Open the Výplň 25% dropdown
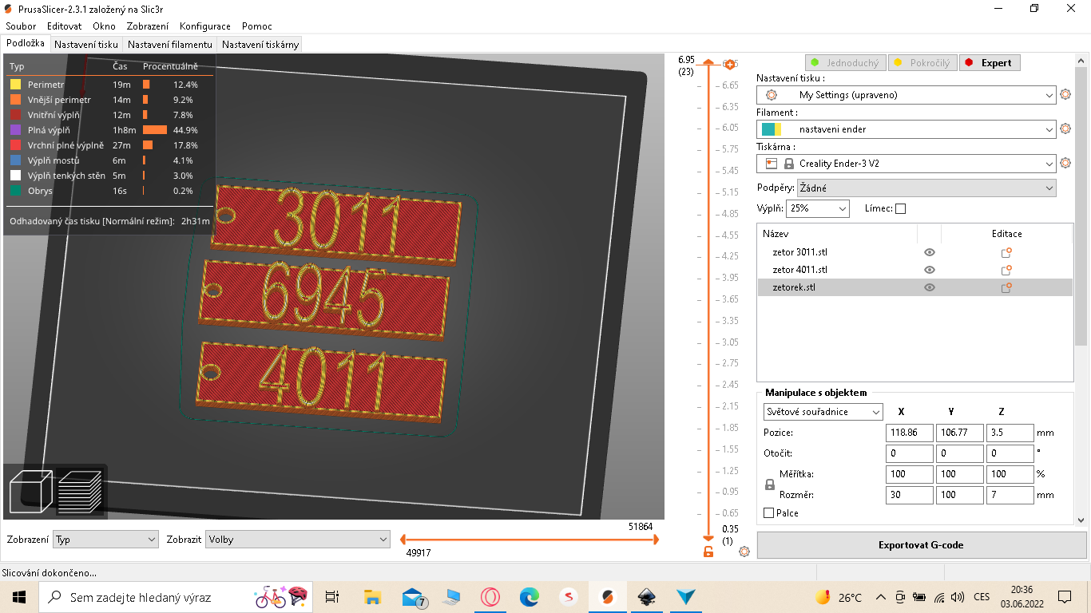The image size is (1091, 613). click(x=818, y=208)
